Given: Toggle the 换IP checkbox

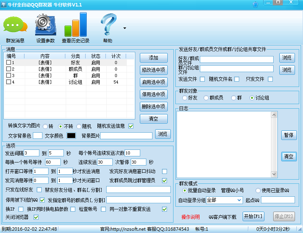Looking at the screenshot, I should pos(21,209).
